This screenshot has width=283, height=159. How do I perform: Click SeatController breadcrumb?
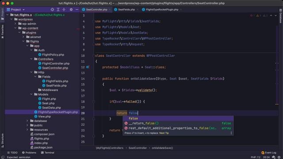point(138,148)
